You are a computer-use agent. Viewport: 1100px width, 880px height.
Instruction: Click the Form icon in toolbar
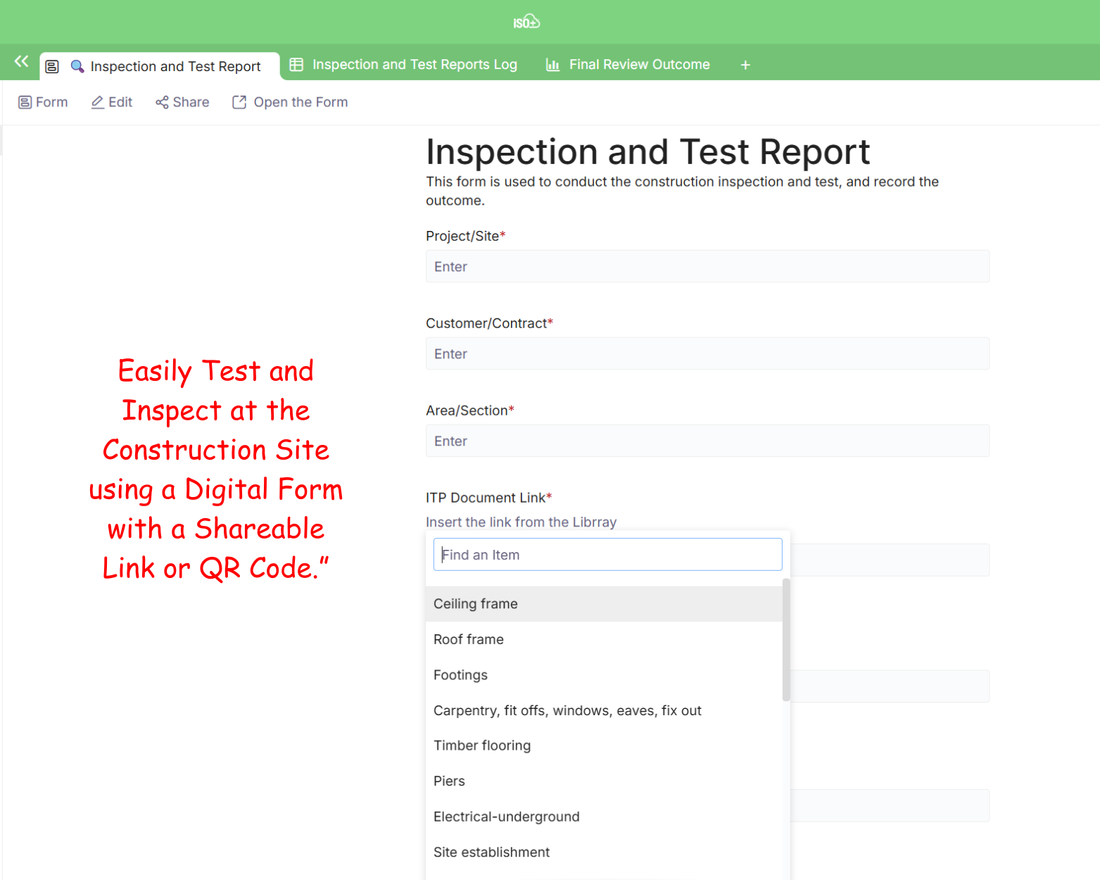pyautogui.click(x=25, y=103)
